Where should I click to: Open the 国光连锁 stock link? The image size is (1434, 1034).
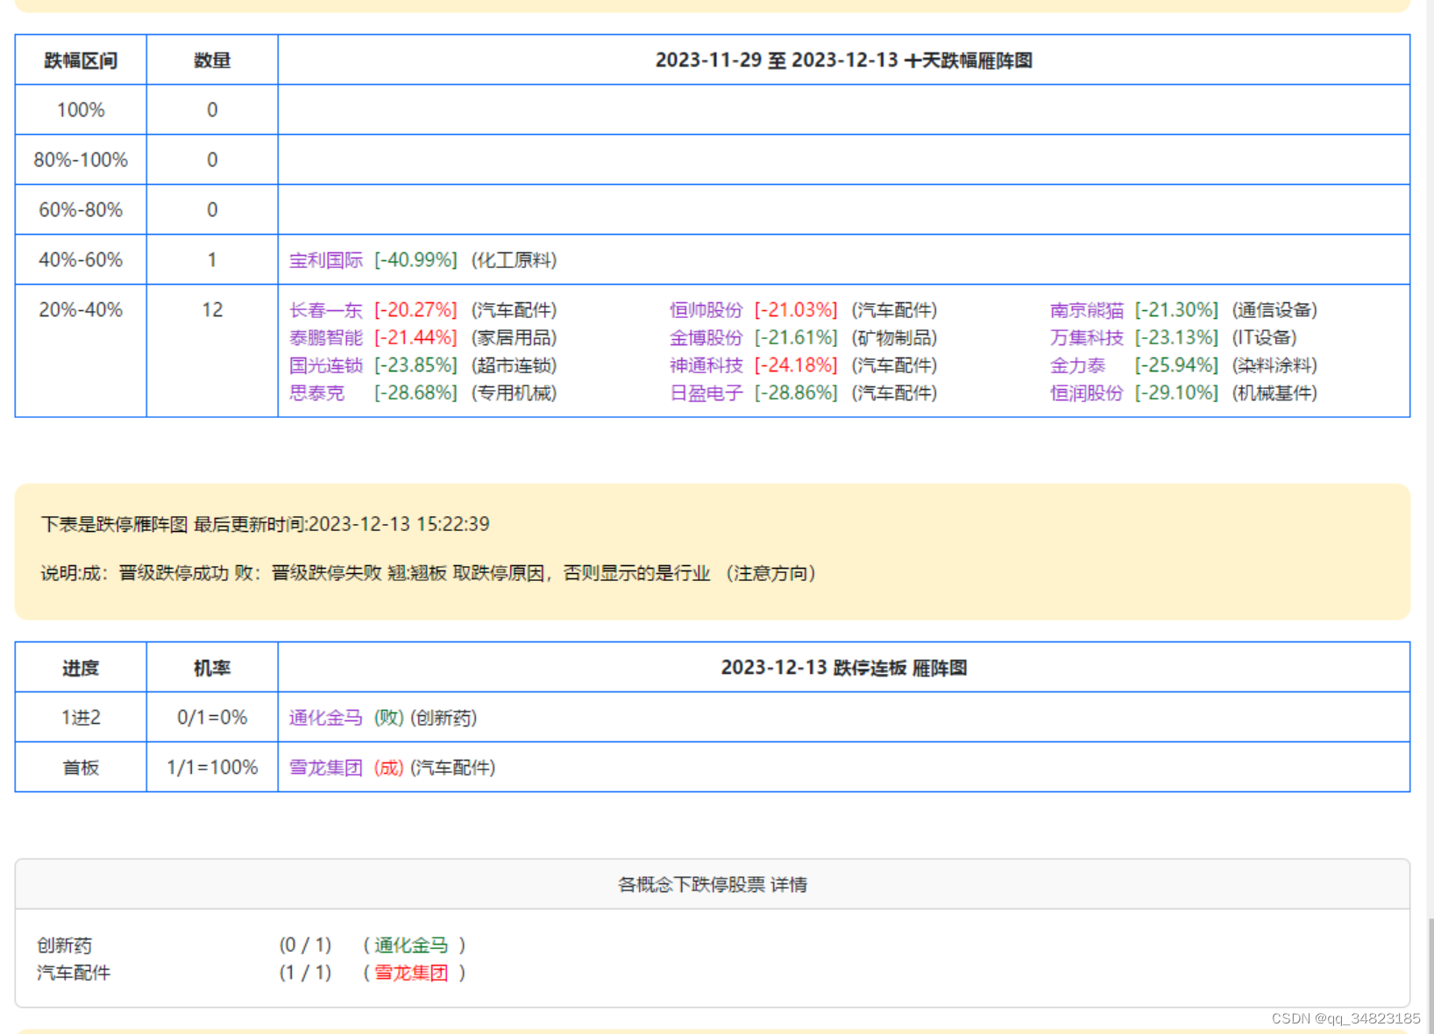(x=326, y=365)
